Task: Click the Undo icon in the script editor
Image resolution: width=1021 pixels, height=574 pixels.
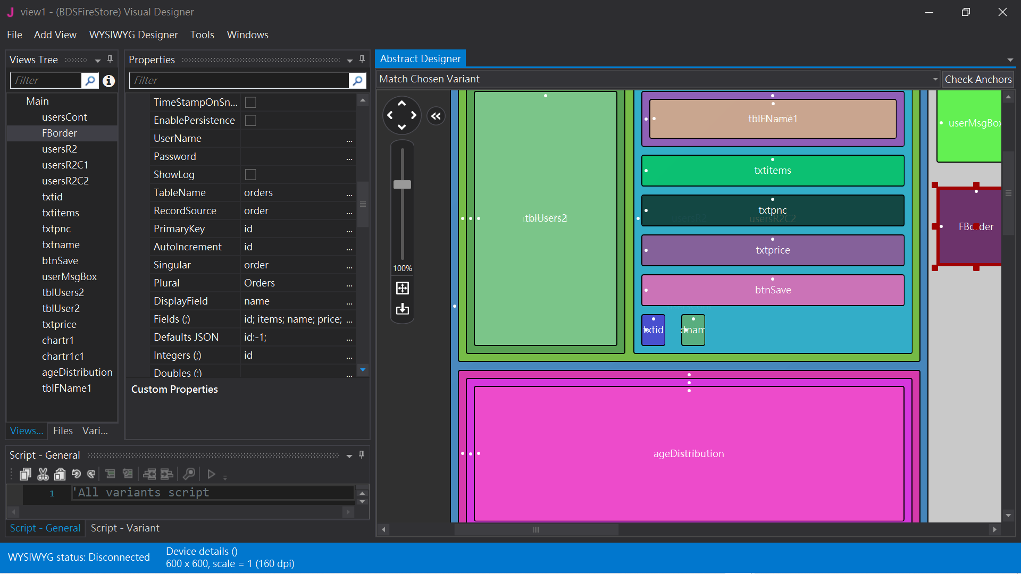Action: [76, 474]
